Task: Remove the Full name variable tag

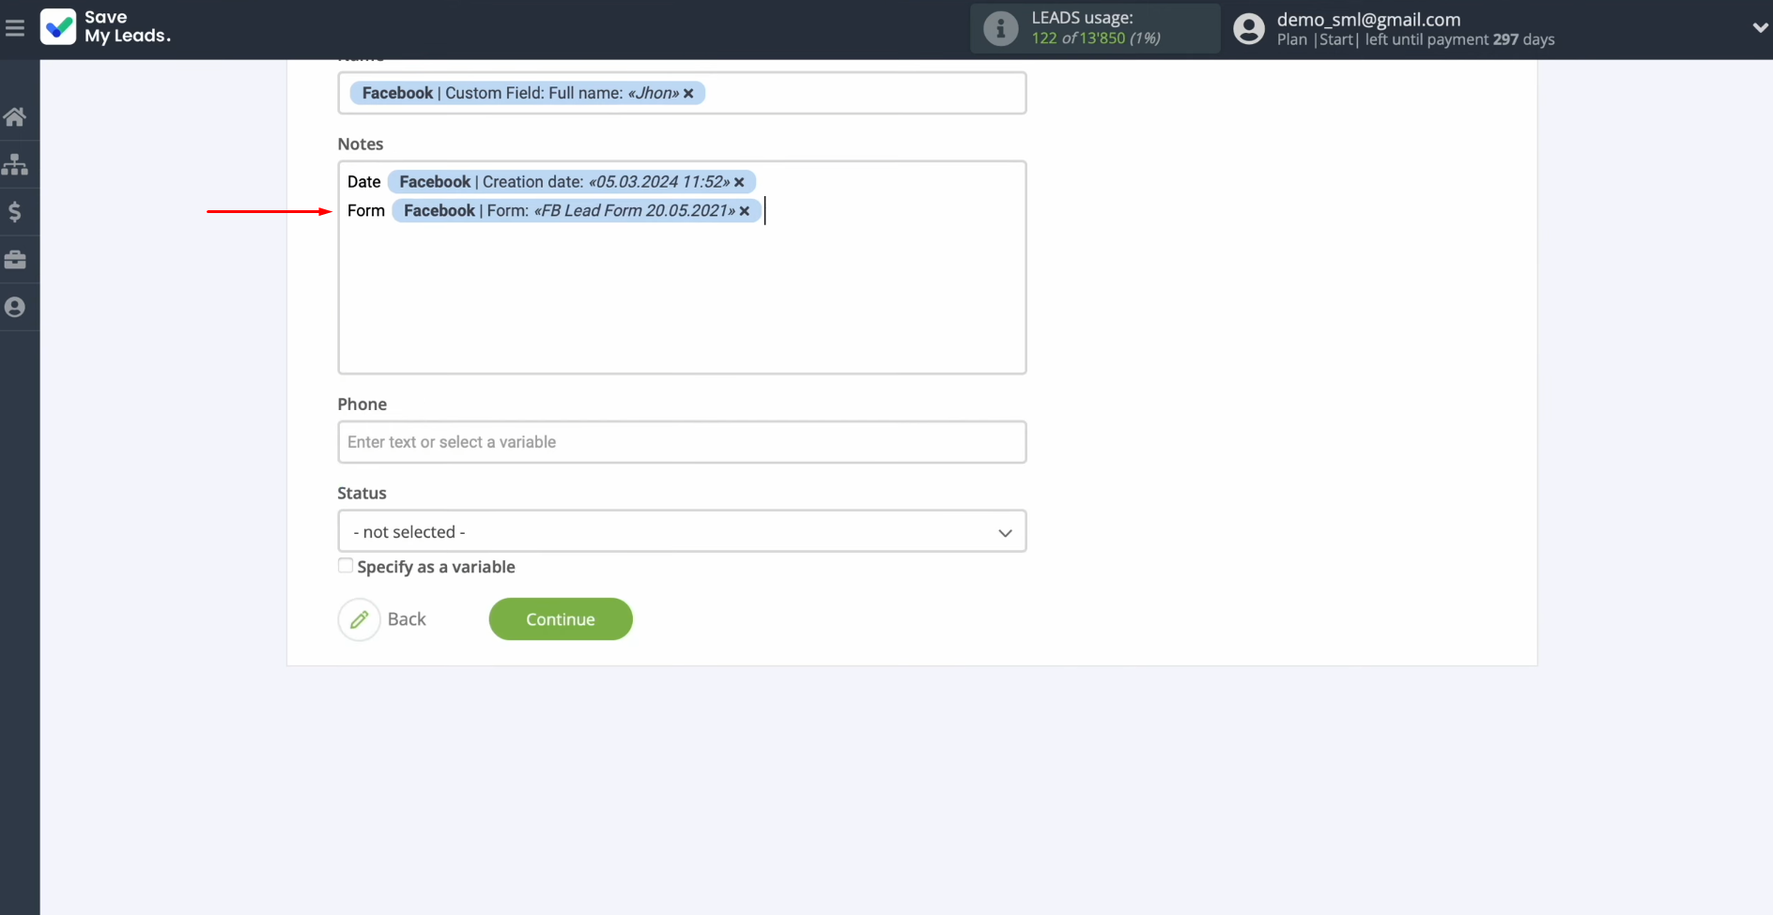Action: (688, 93)
